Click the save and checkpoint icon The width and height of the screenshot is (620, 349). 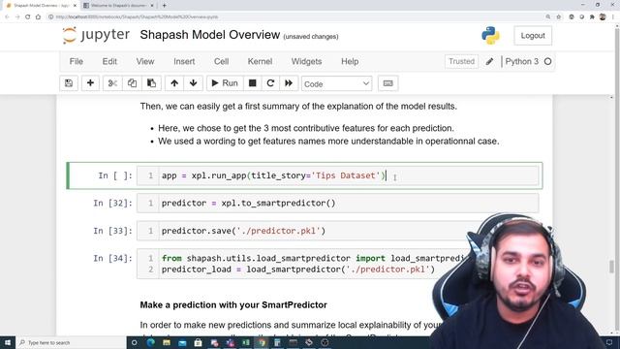pyautogui.click(x=69, y=83)
